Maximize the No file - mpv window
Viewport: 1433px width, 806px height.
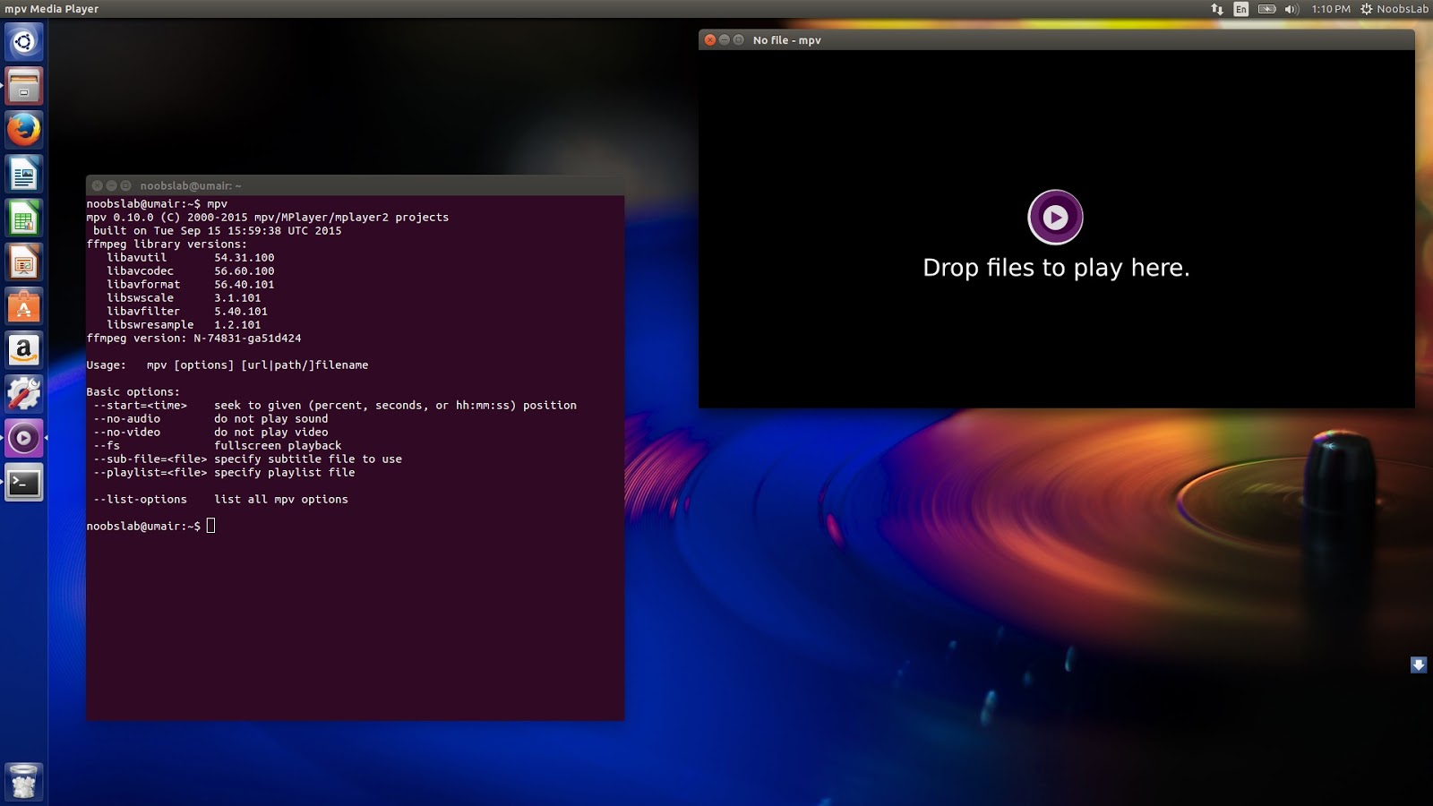point(739,40)
